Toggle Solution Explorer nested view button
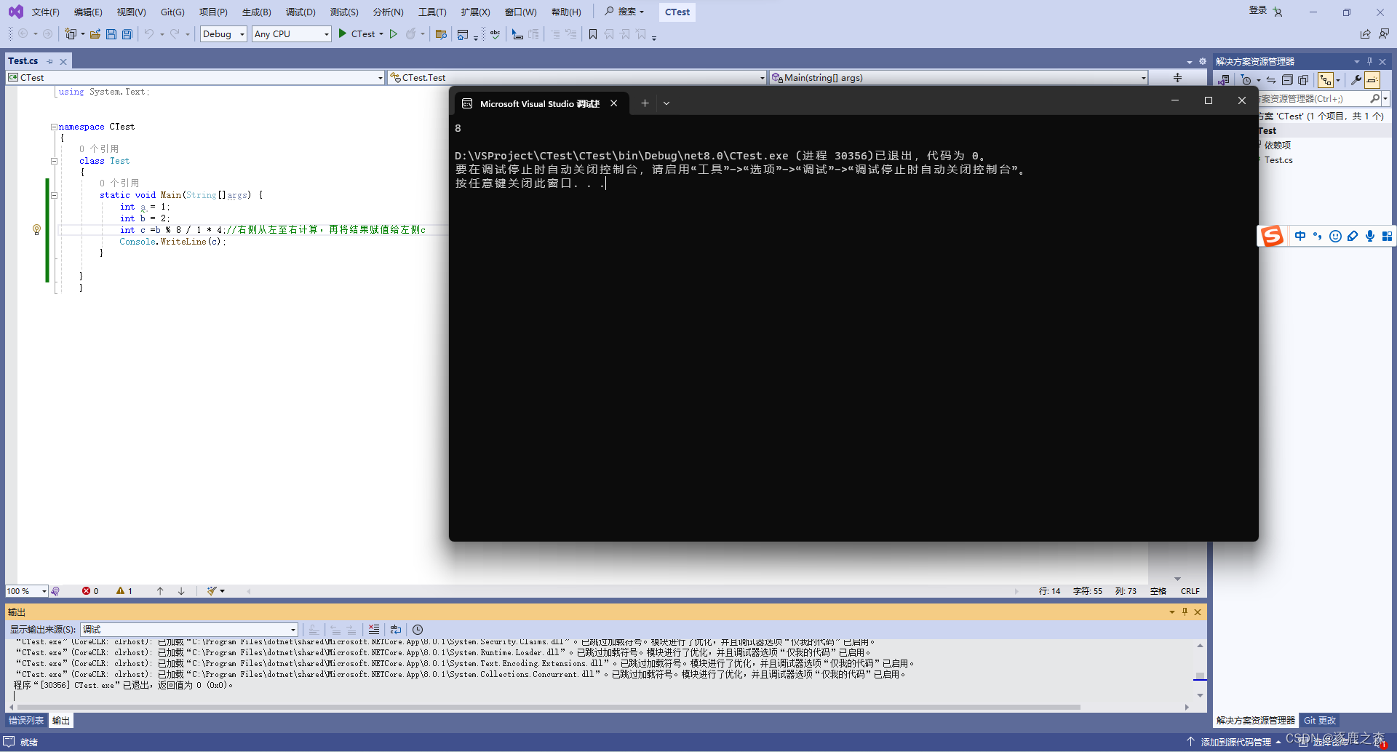1397x752 pixels. click(1326, 80)
